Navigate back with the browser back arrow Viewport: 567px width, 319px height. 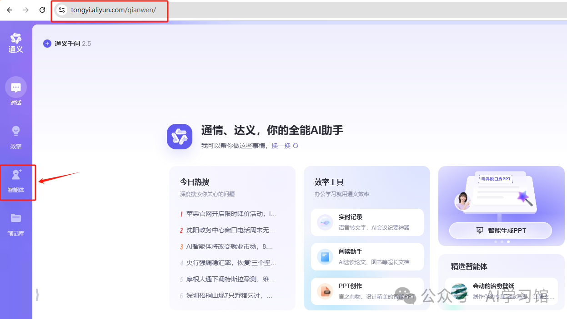pyautogui.click(x=9, y=10)
